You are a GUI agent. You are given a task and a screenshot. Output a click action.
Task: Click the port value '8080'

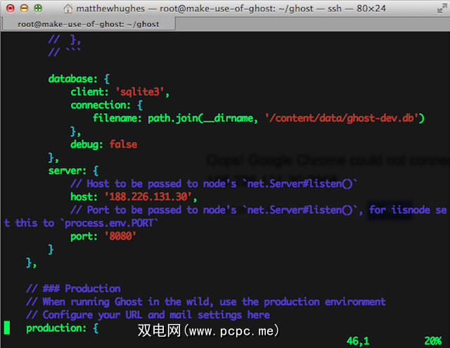click(120, 236)
